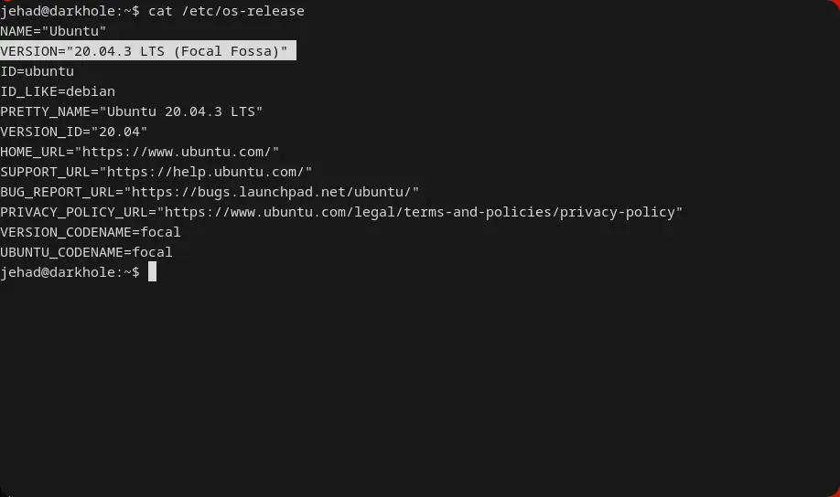Click the highlighted VERSION "20.04.3 LTS (Focal Fossa)" line
Screen dimensions: 840x497
146,51
